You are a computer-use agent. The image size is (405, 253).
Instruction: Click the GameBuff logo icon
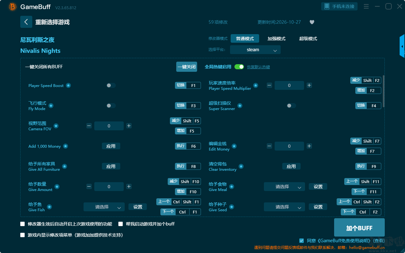click(x=13, y=7)
